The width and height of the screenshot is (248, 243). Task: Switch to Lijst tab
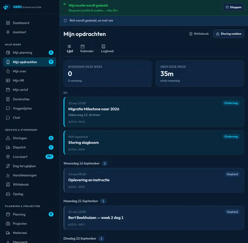(x=70, y=49)
